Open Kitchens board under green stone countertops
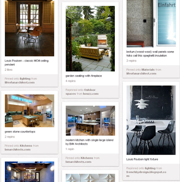 (26, 146)
